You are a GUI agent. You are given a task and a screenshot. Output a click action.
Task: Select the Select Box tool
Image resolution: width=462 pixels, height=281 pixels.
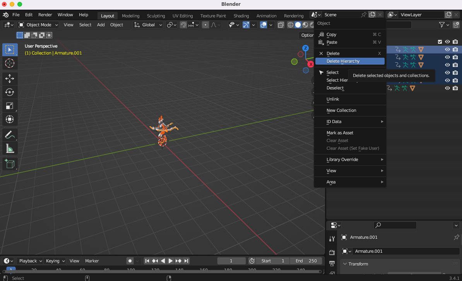point(10,50)
